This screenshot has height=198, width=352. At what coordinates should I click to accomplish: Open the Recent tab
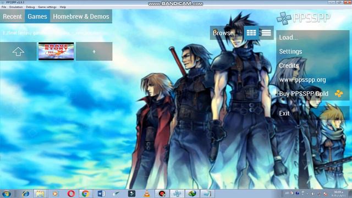[12, 16]
